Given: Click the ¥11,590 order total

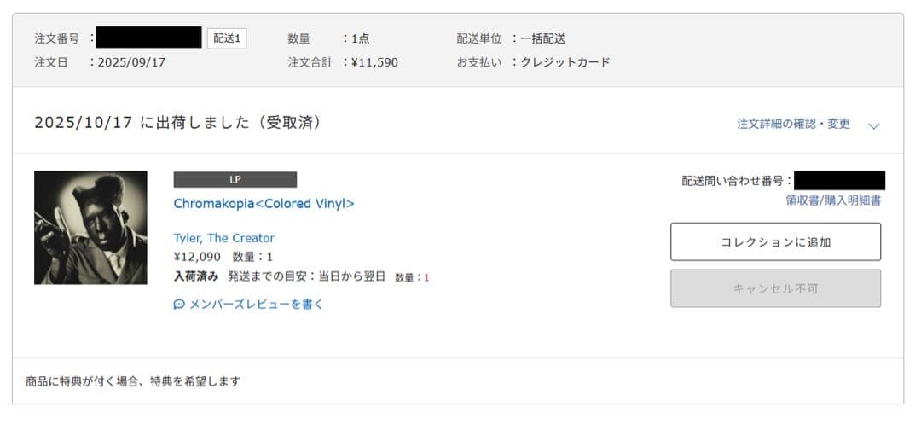Looking at the screenshot, I should pyautogui.click(x=374, y=62).
